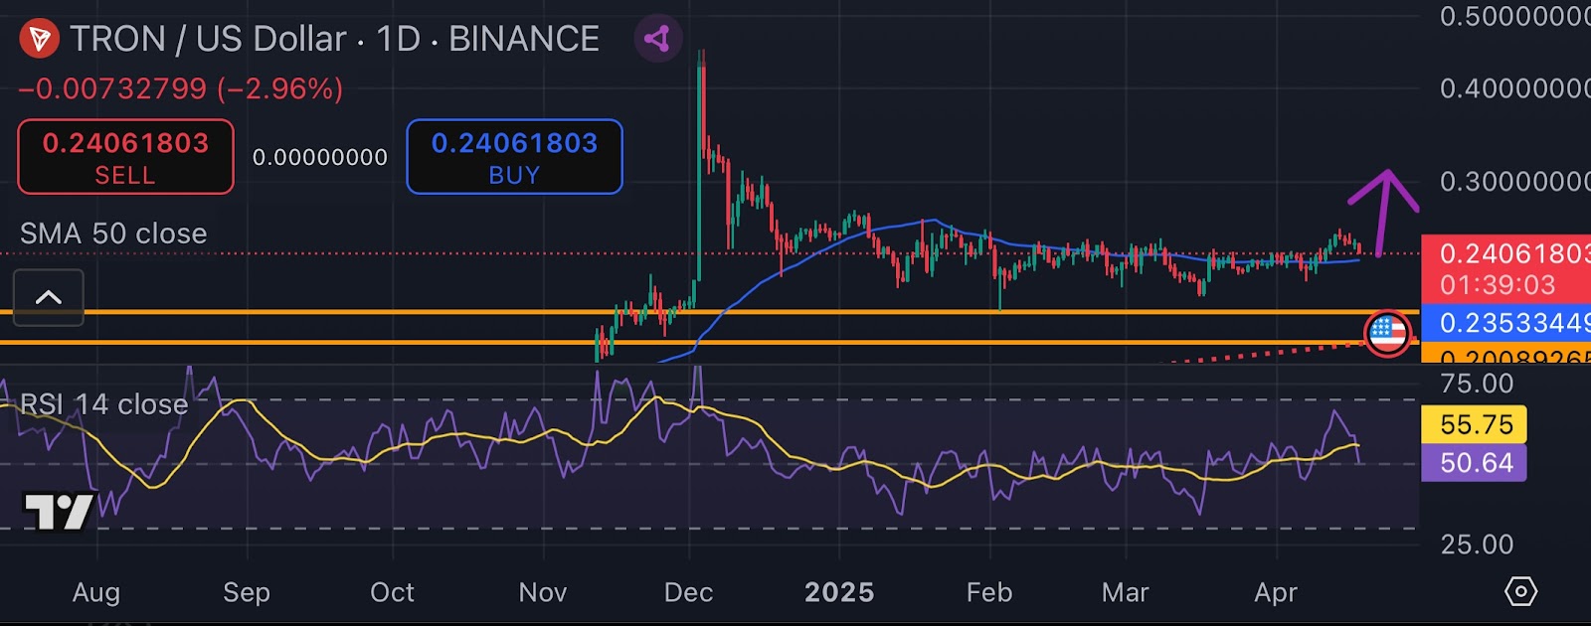Click the Aug label on time axis

[96, 592]
